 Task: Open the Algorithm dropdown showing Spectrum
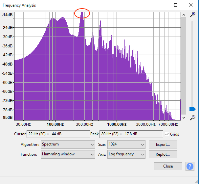point(68,145)
